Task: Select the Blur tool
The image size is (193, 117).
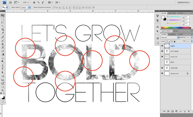Action: coord(3,58)
